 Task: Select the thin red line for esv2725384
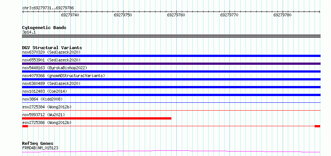point(171,110)
